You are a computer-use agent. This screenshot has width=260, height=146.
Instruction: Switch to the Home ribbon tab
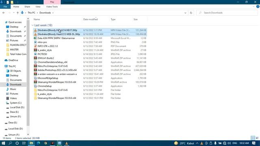(16, 6)
